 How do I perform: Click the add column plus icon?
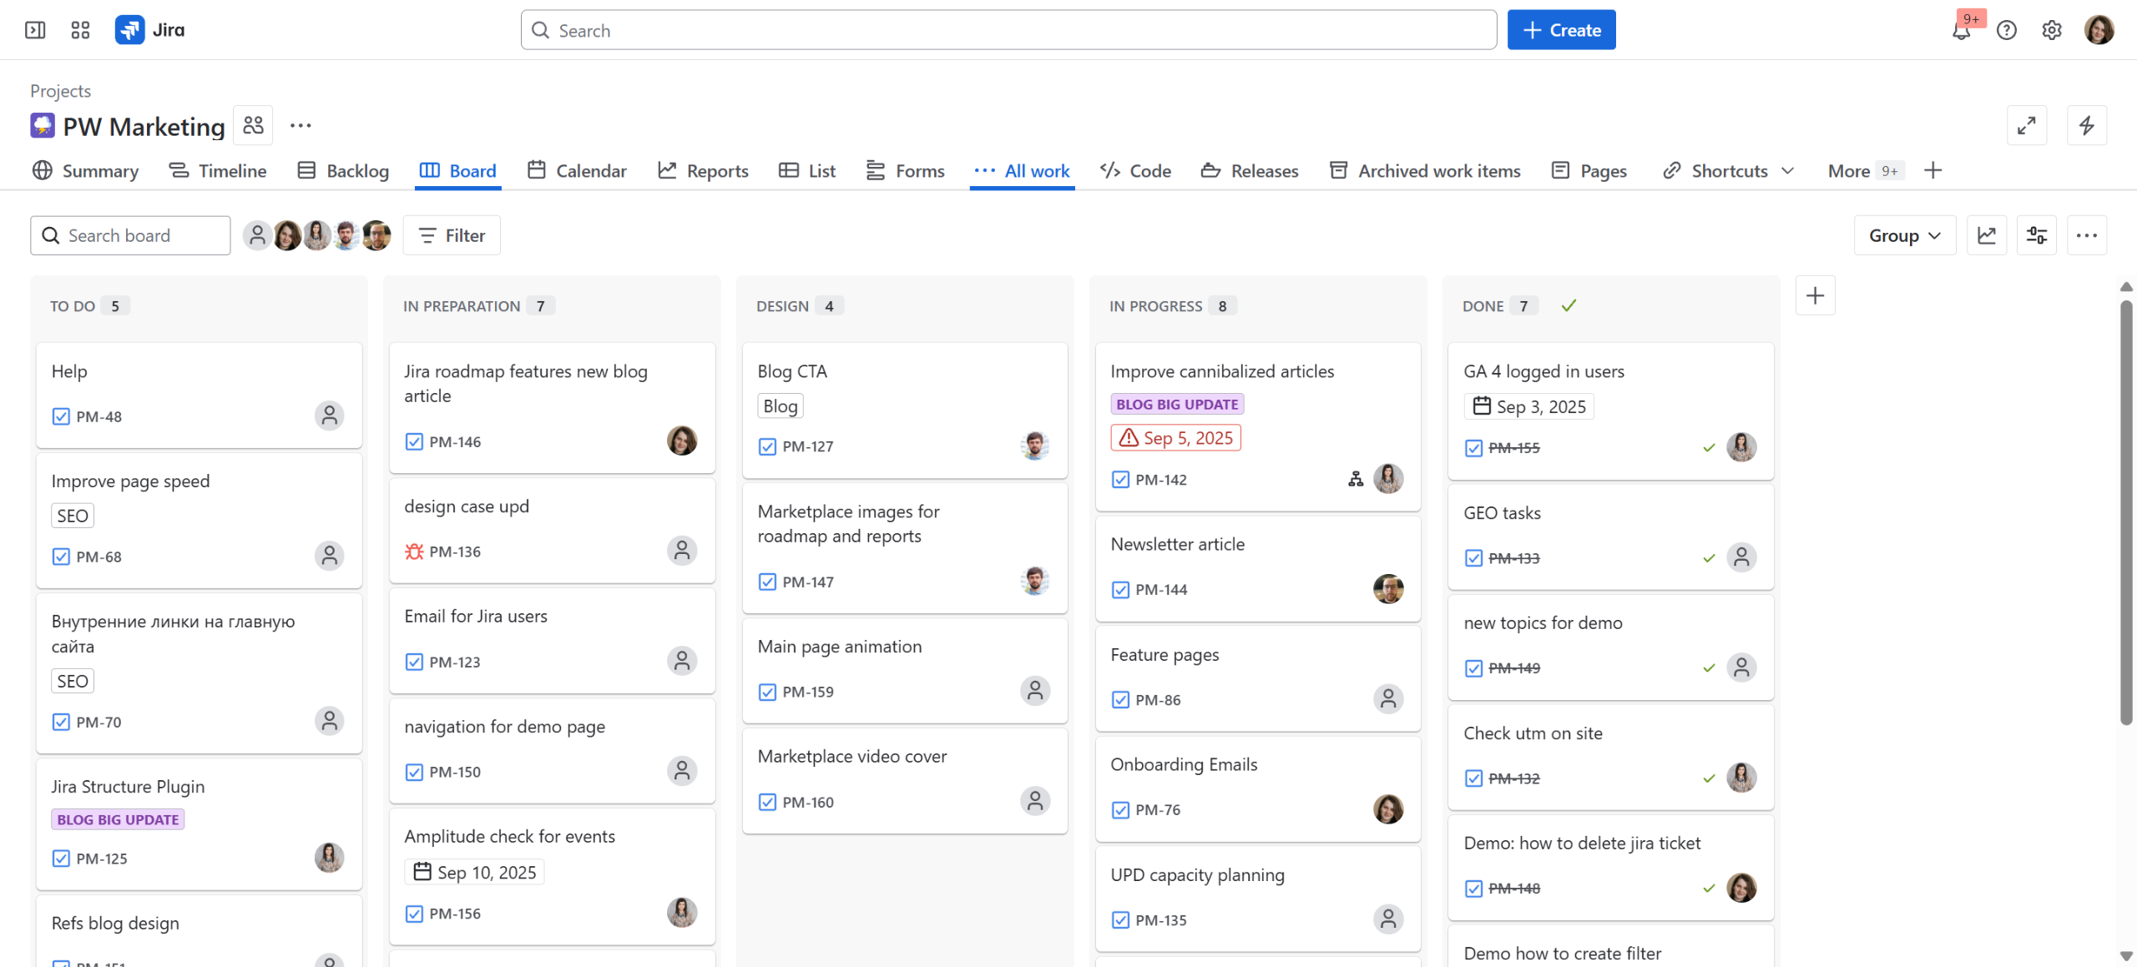coord(1815,295)
